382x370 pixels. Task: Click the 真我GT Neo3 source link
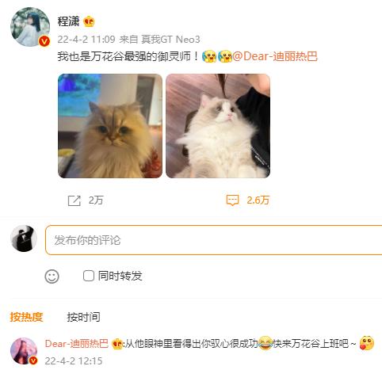tap(170, 40)
